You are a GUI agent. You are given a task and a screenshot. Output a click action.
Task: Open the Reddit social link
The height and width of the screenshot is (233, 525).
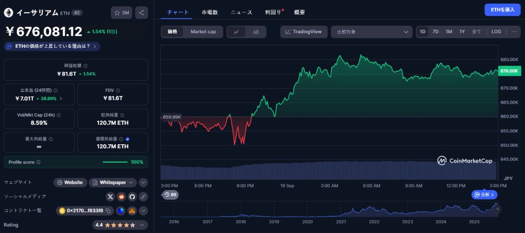pyautogui.click(x=121, y=197)
